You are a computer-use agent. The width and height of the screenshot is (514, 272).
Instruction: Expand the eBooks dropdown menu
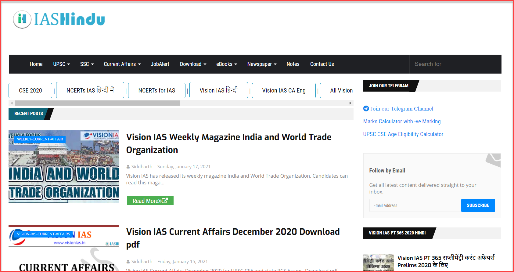(x=227, y=64)
